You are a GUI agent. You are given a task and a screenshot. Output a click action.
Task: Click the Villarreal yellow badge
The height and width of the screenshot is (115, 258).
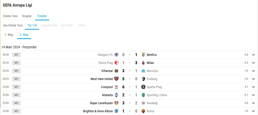coord(116,71)
